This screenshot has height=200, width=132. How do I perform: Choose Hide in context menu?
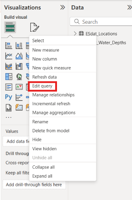point(62,139)
